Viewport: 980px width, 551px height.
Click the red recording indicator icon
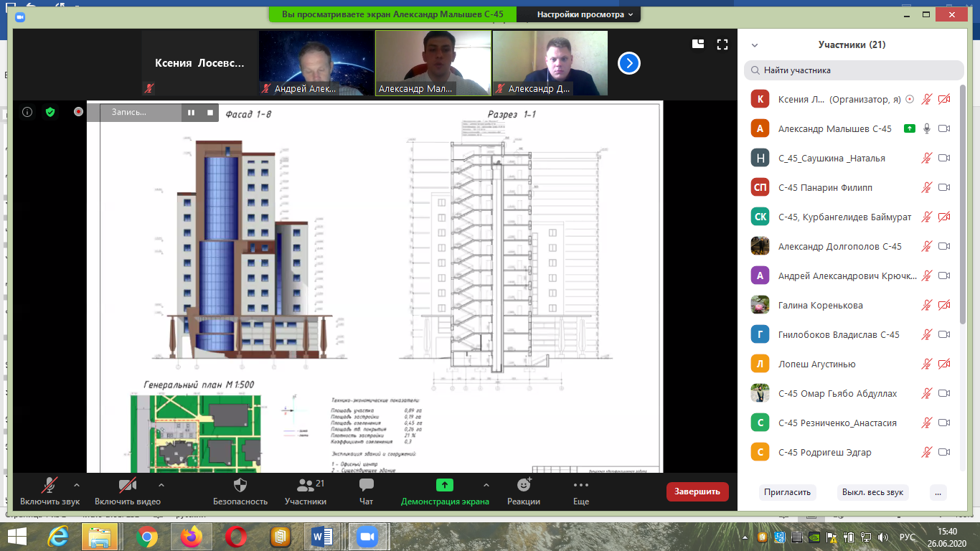click(78, 112)
